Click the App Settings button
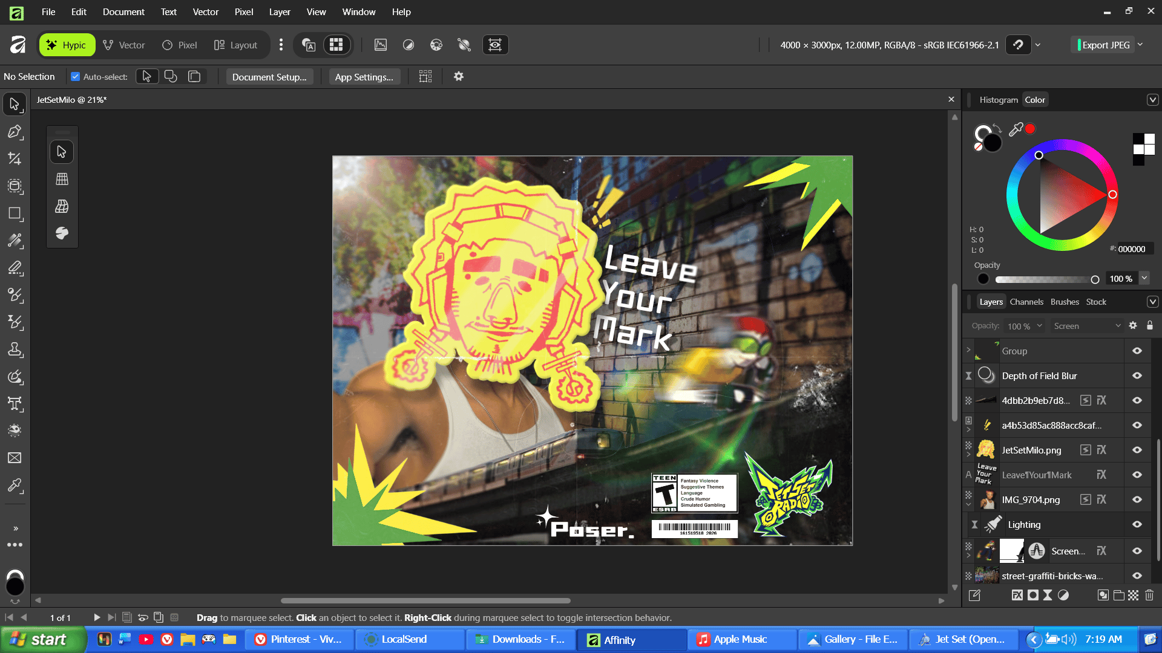1162x653 pixels. [x=364, y=77]
